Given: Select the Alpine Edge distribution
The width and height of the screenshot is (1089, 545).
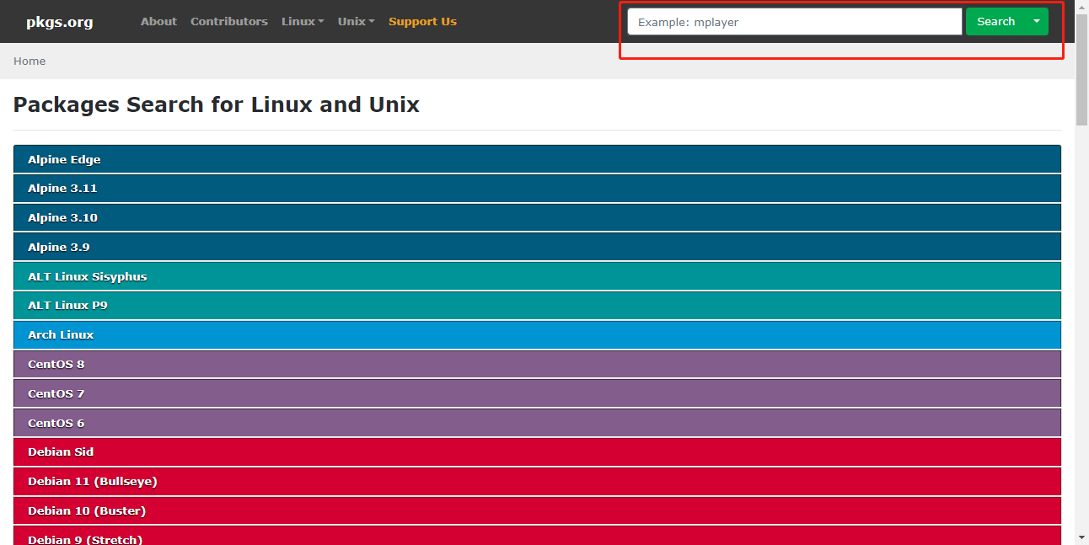Looking at the screenshot, I should pyautogui.click(x=536, y=158).
